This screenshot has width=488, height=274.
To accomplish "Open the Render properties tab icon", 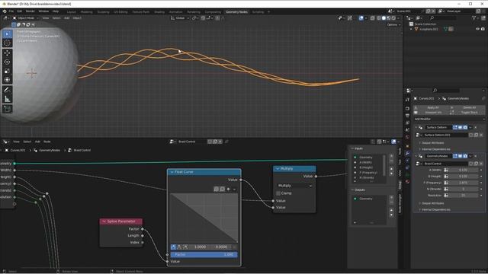I will click(407, 109).
